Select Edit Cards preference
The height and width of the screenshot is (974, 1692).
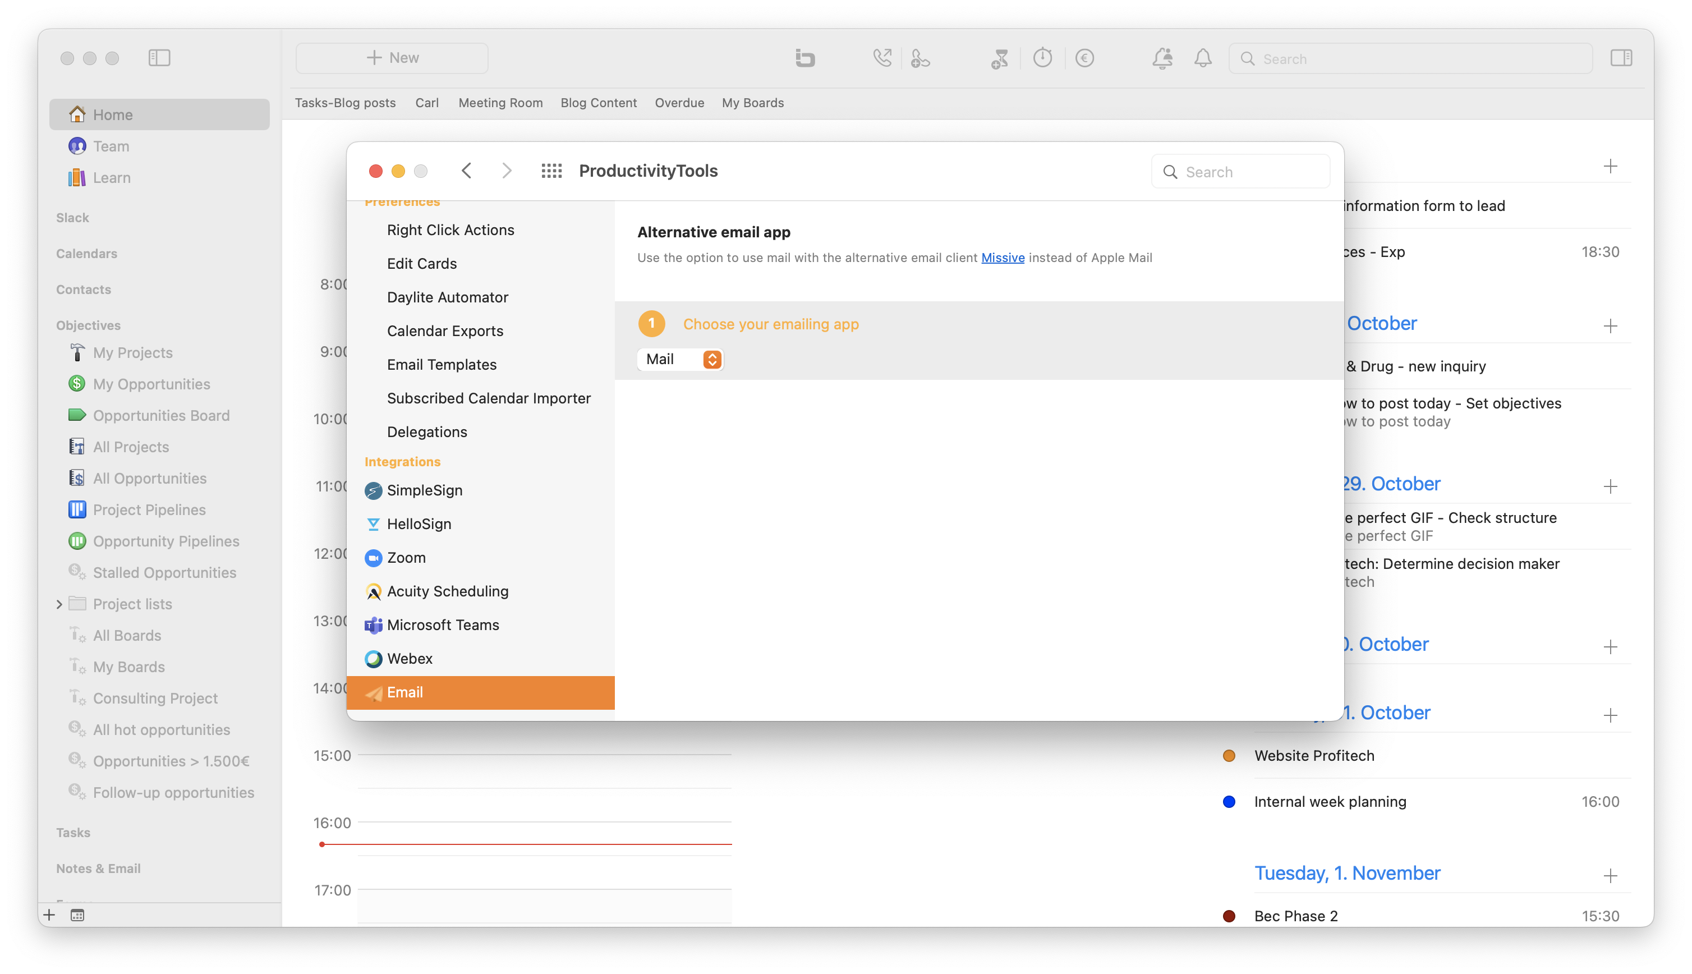pos(480,264)
